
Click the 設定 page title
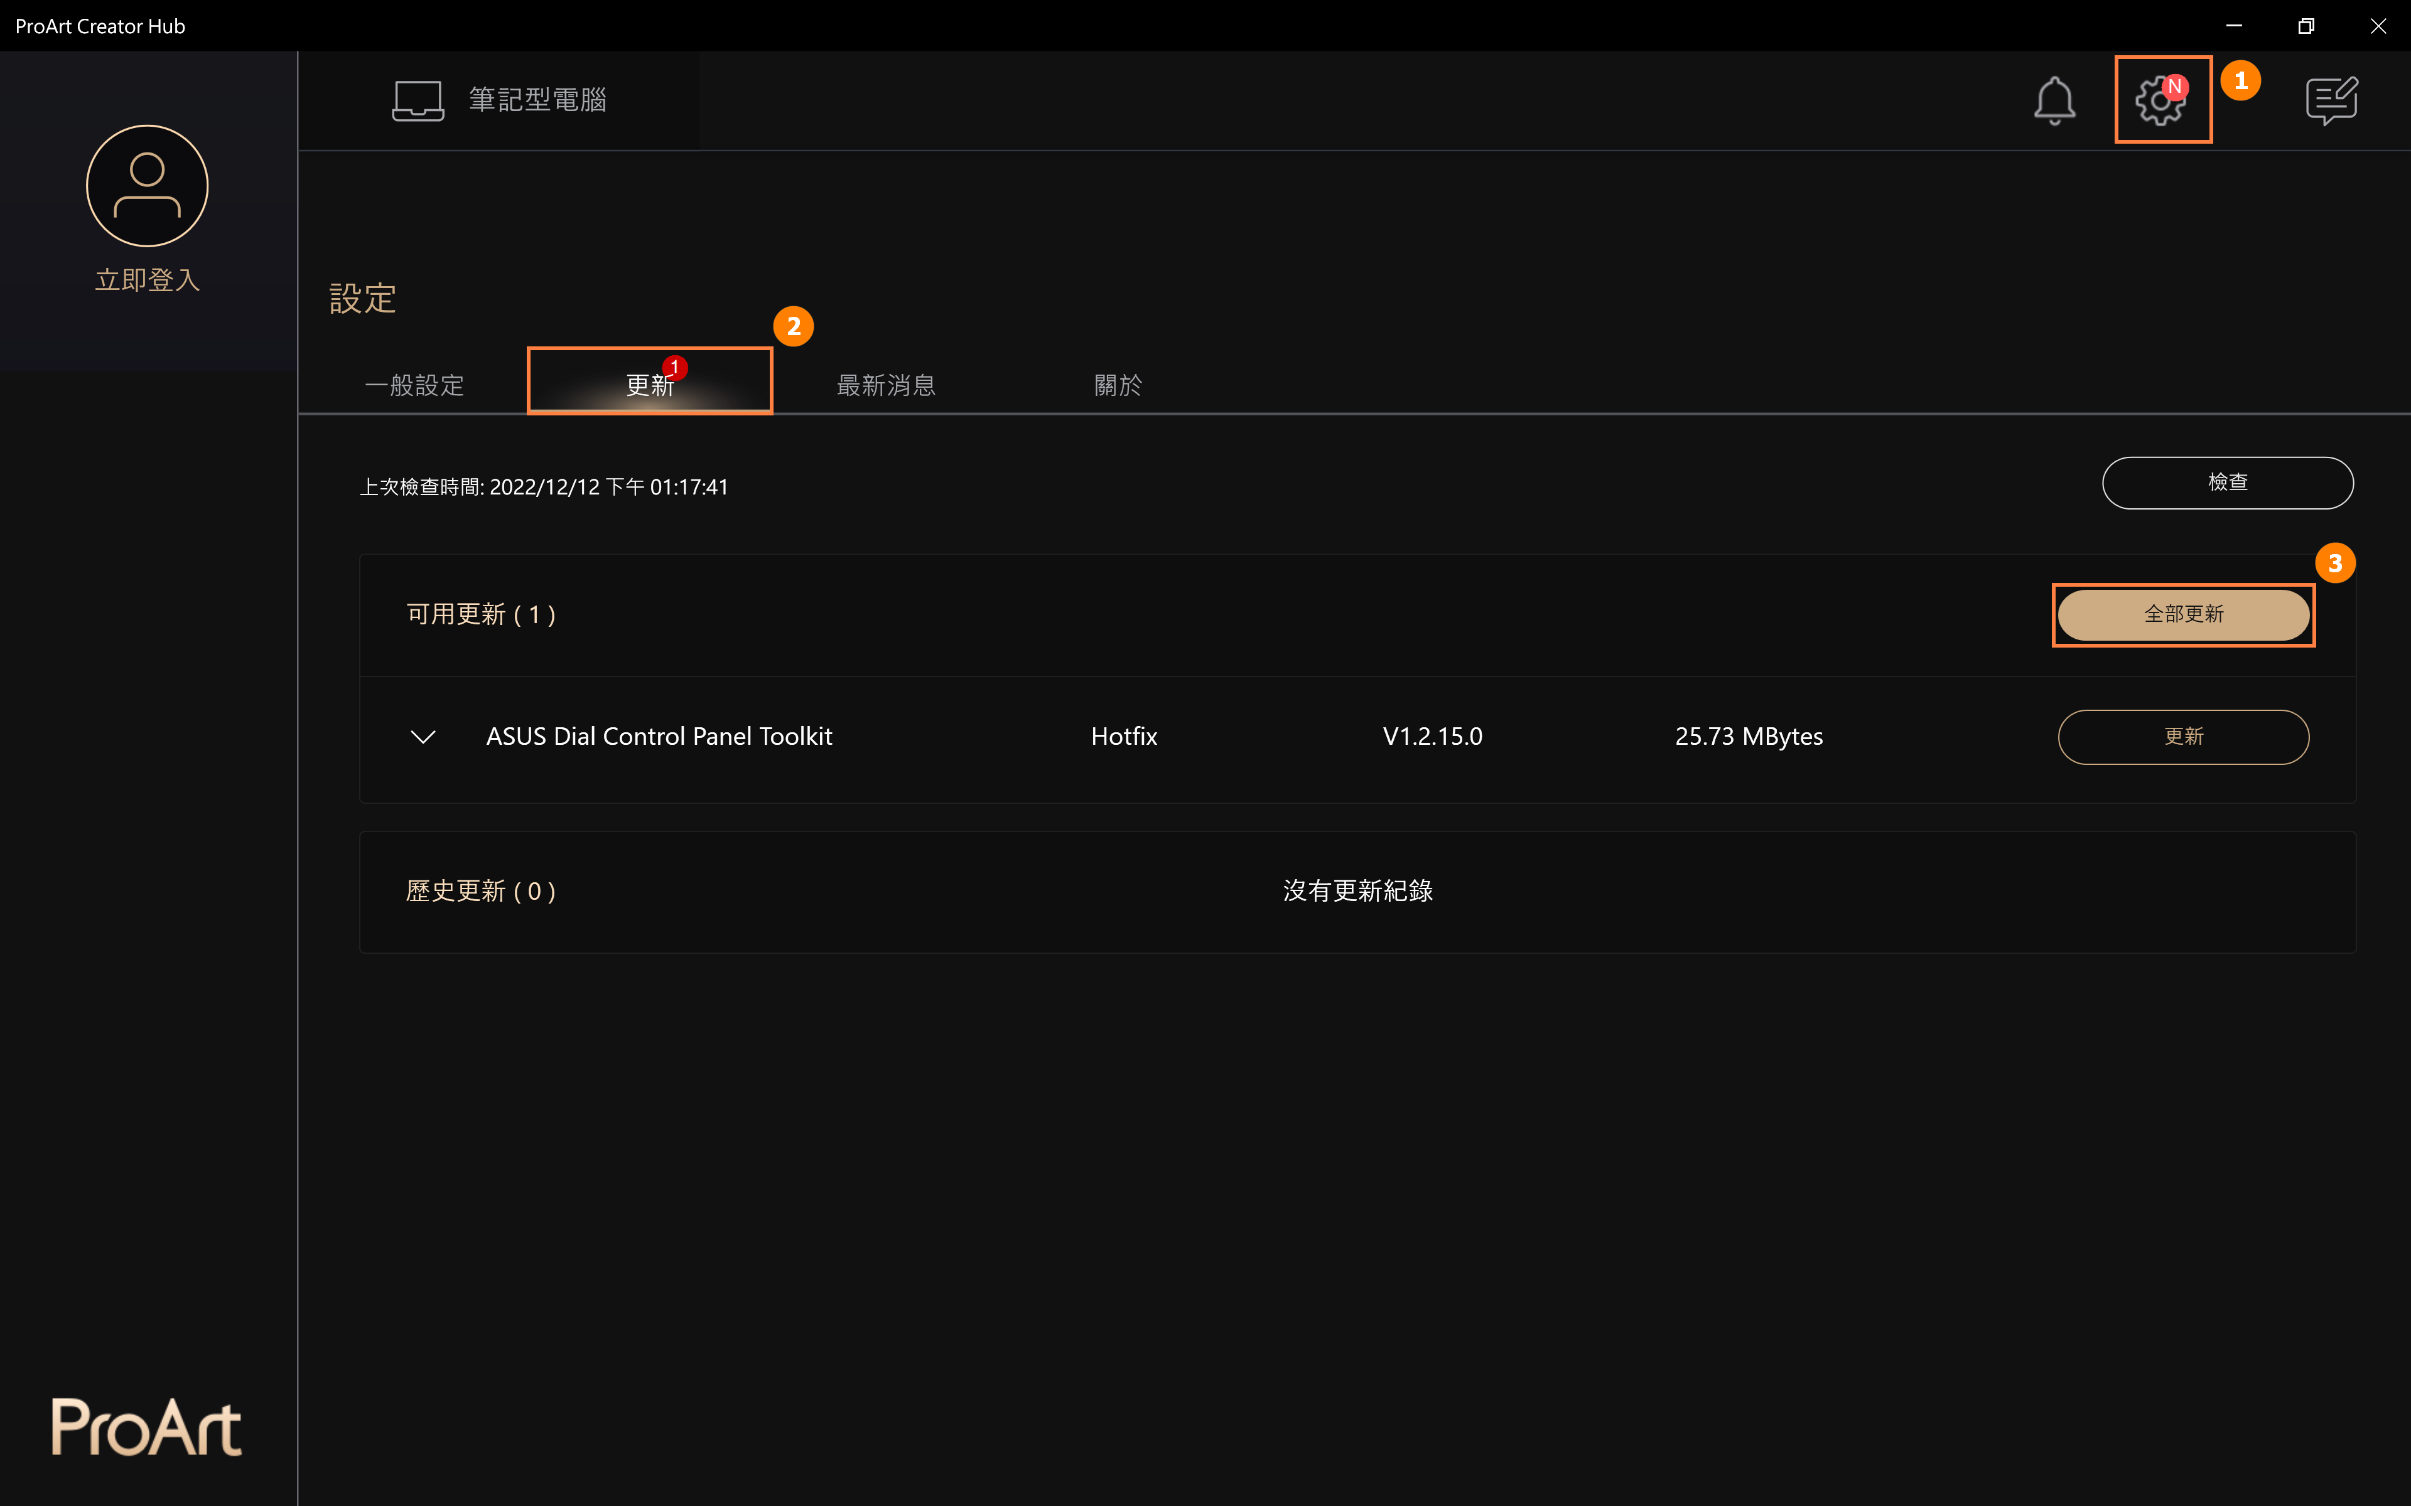tap(363, 299)
